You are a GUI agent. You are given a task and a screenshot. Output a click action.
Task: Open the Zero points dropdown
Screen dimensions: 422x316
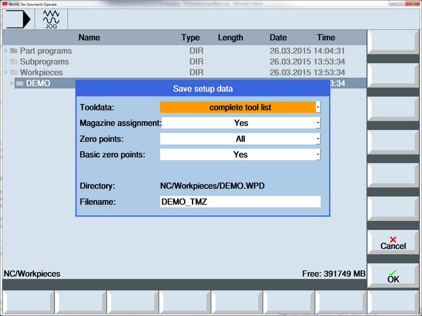240,139
